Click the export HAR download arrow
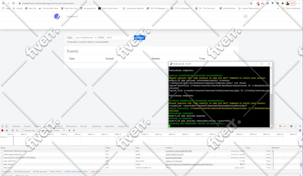Viewport: 303px width, 176px height. point(74,131)
